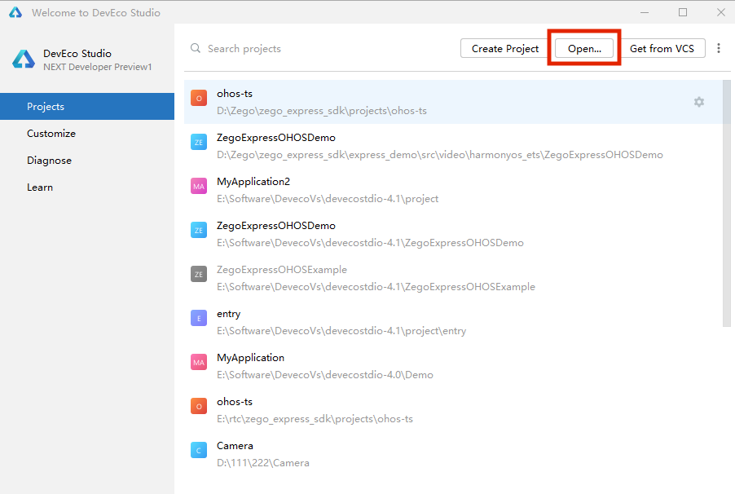Click the blue C icon for Camera project
Image resolution: width=735 pixels, height=494 pixels.
click(199, 451)
